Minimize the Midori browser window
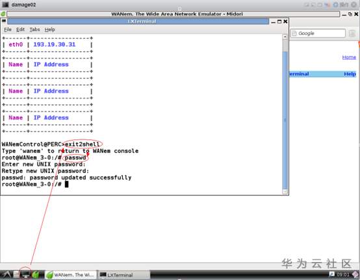360x280 pixels. 344,14
